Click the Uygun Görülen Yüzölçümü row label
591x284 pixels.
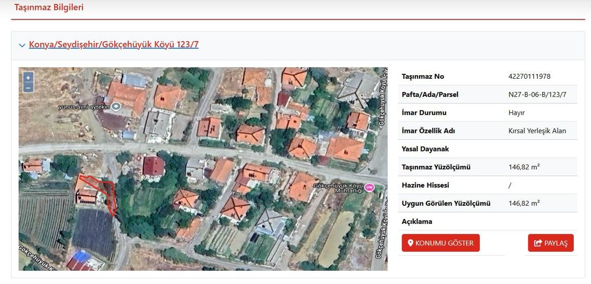446,203
